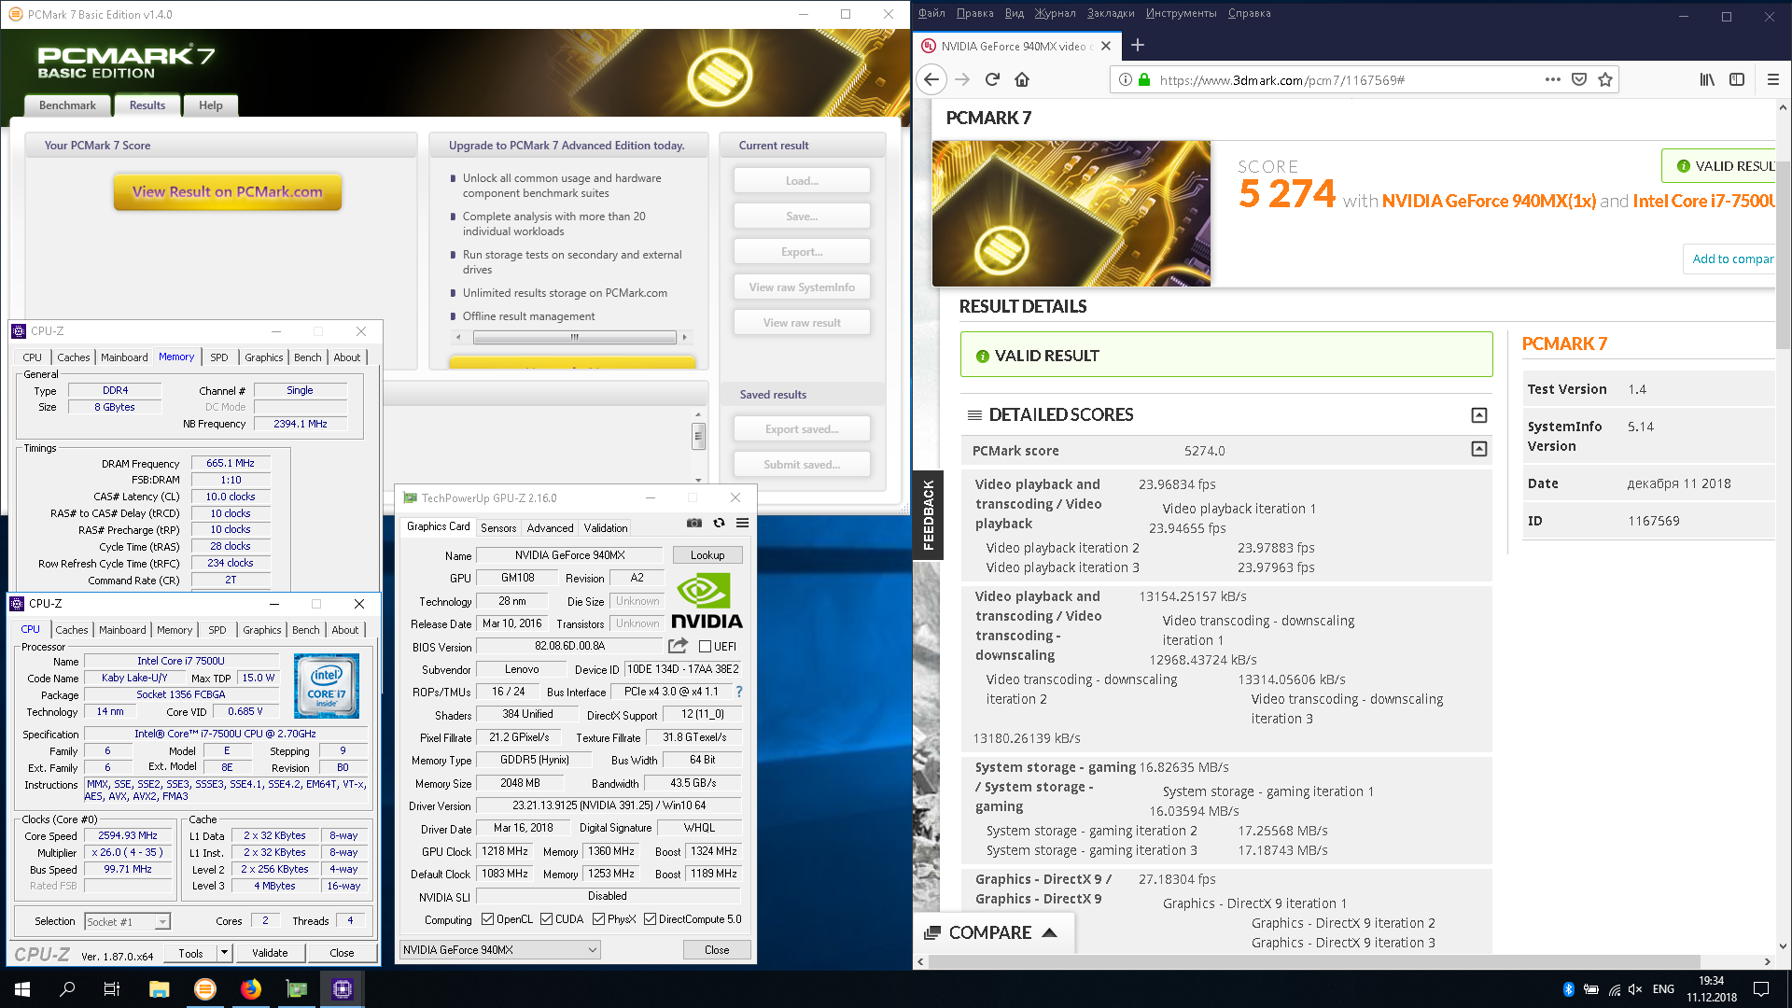Switch to the Advanced tab in GPU-Z
The width and height of the screenshot is (1792, 1008).
[550, 527]
